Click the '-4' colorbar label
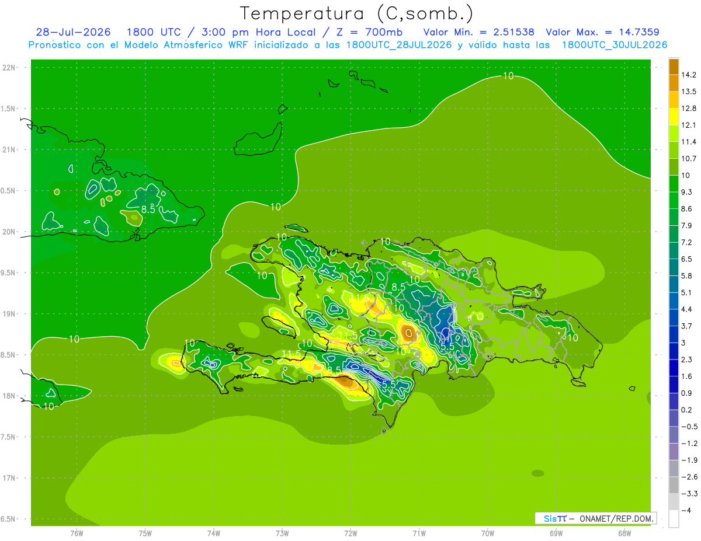Image resolution: width=701 pixels, height=541 pixels. tap(686, 510)
